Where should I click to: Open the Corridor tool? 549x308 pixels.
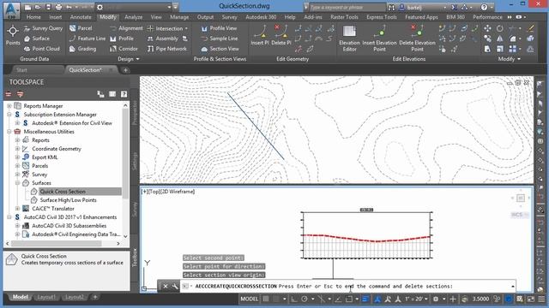124,49
